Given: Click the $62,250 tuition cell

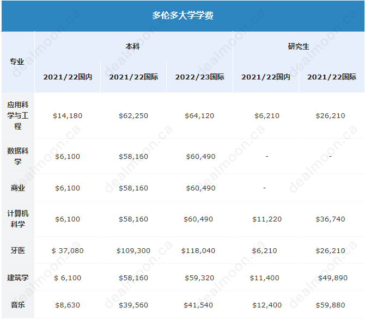Looking at the screenshot, I should click(x=133, y=115).
